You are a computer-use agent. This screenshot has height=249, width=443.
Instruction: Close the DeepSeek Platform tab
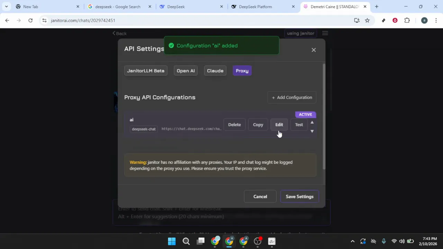click(x=293, y=7)
